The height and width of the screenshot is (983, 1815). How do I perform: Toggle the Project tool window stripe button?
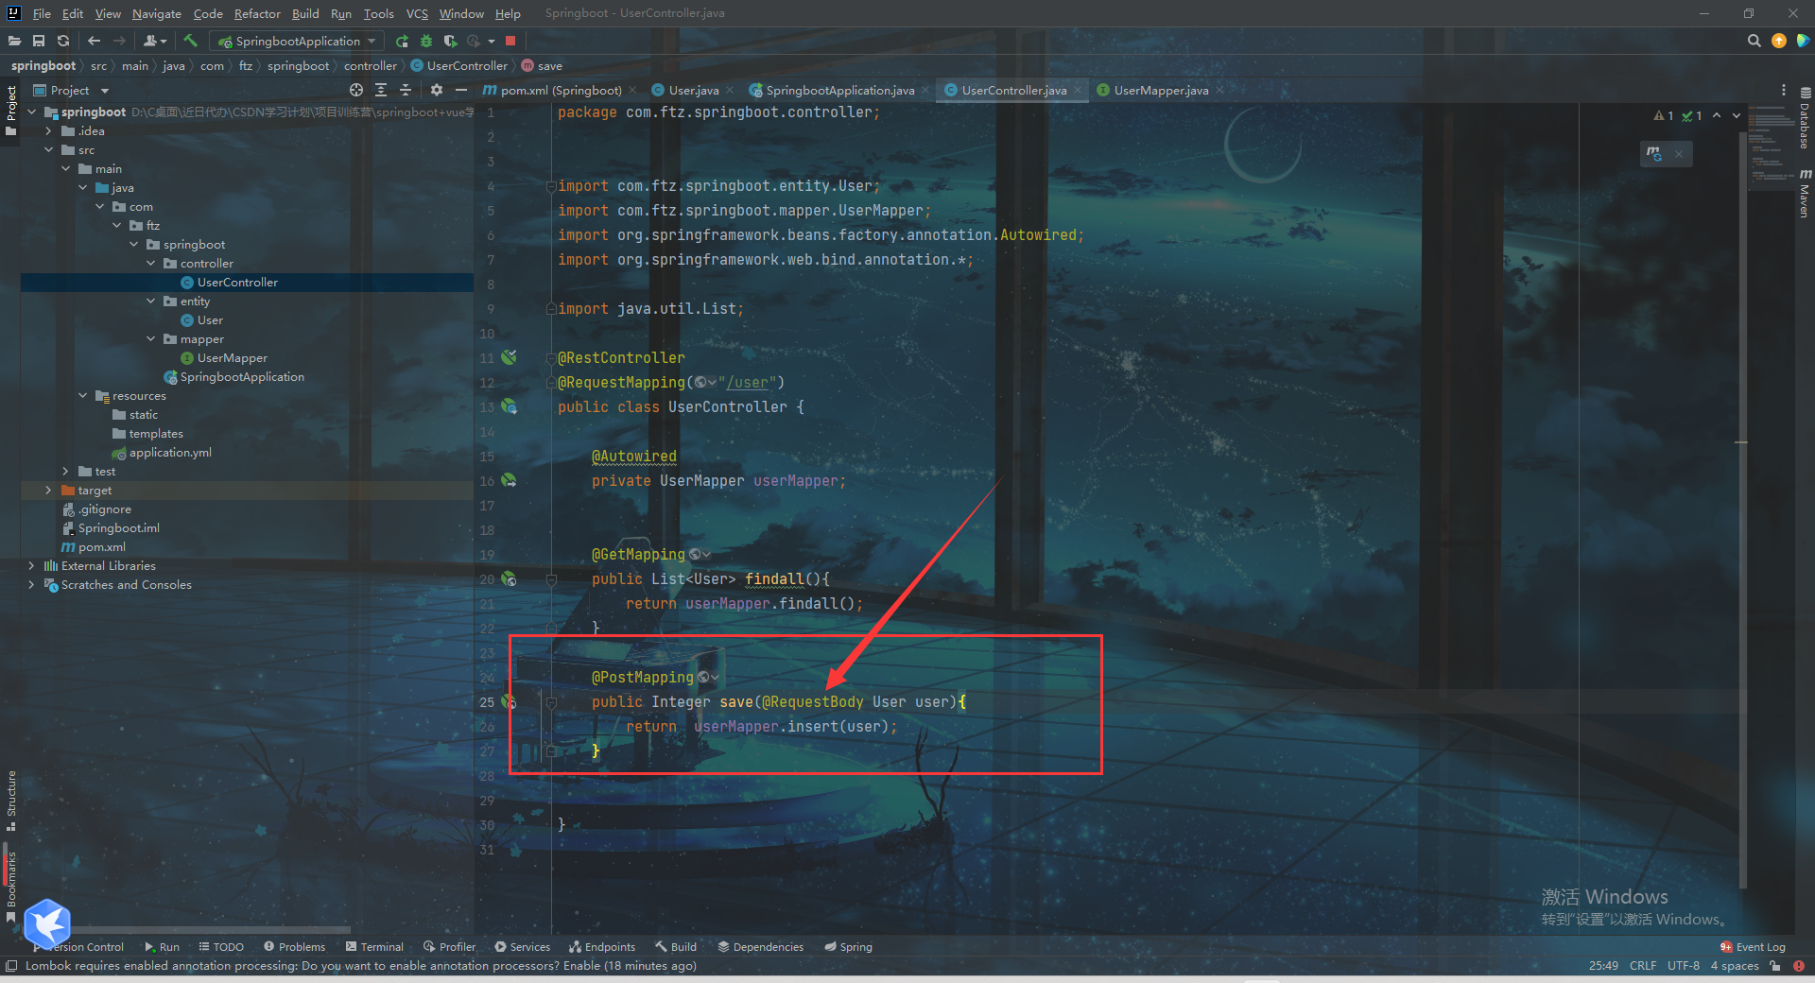[x=11, y=109]
